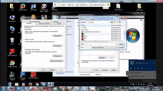
Task: Open the Tipo Arquivos Executáveis dropdown
Action: point(104,48)
